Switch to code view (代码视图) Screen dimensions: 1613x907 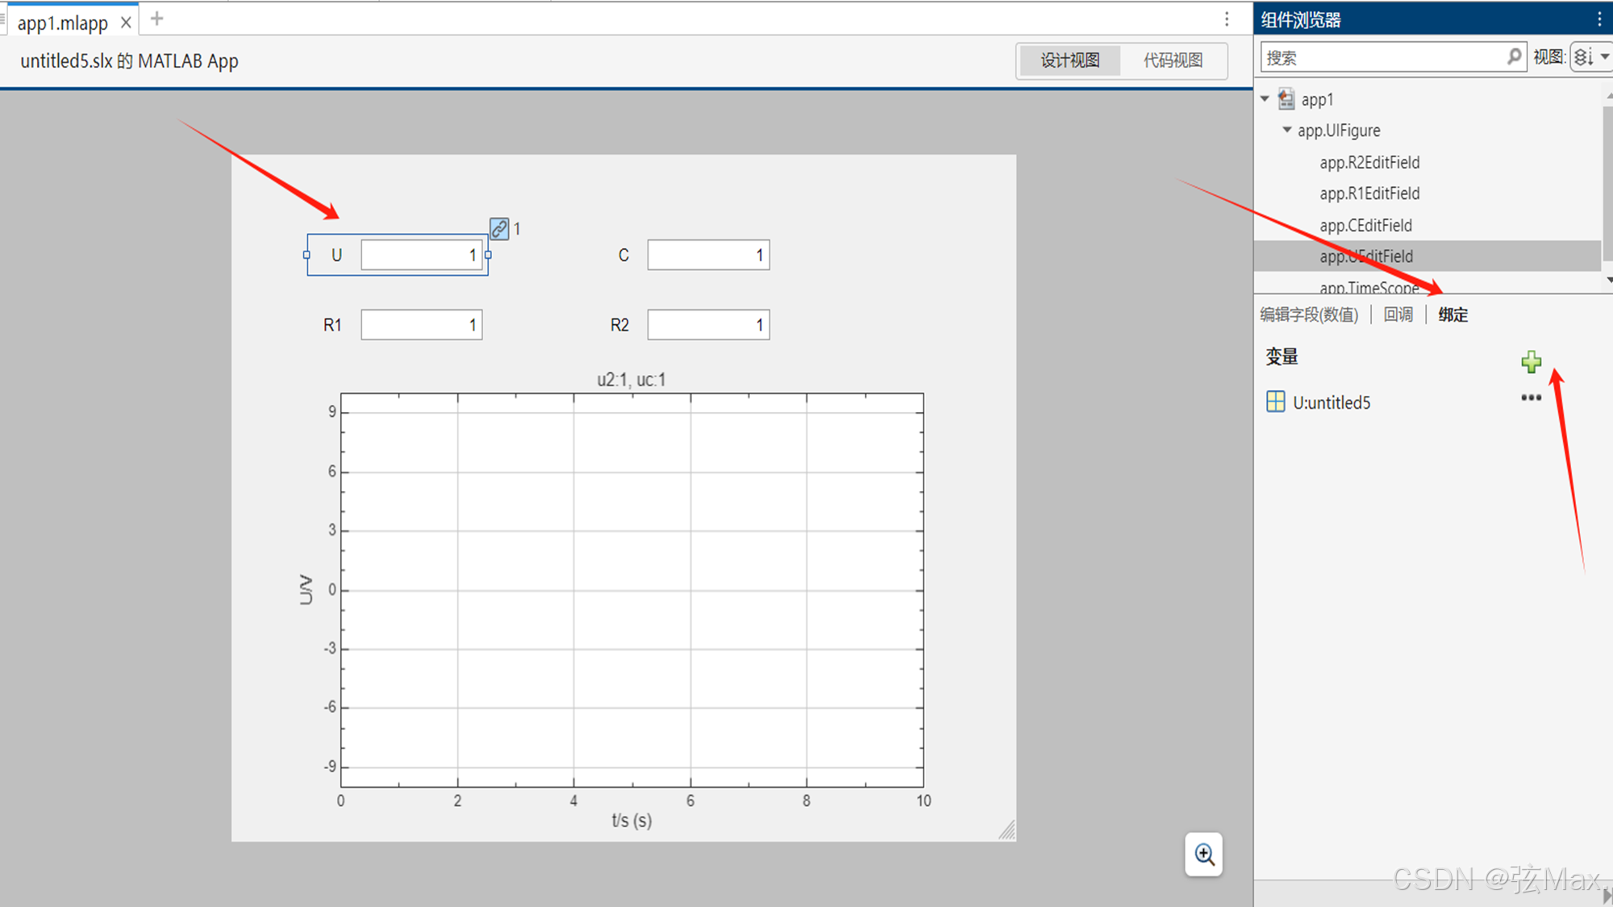coord(1173,60)
